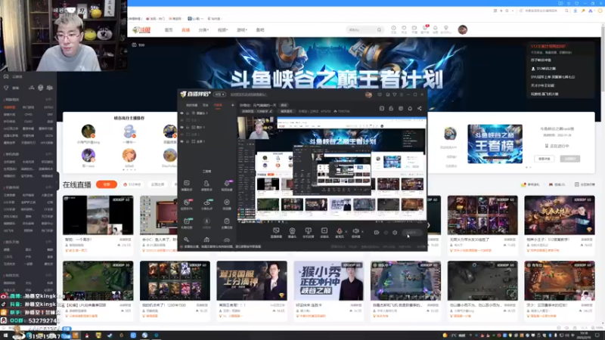Go to 鱼吧 tab on Douyu
The width and height of the screenshot is (605, 340).
tap(260, 29)
